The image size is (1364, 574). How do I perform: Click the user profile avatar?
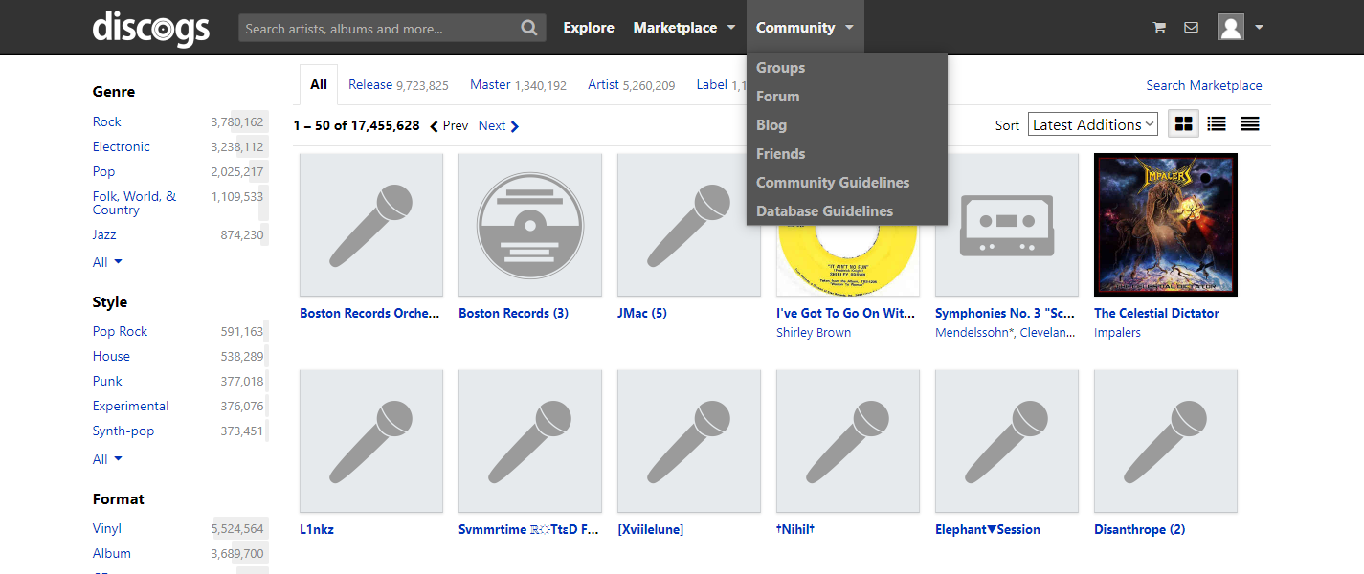[x=1230, y=28]
